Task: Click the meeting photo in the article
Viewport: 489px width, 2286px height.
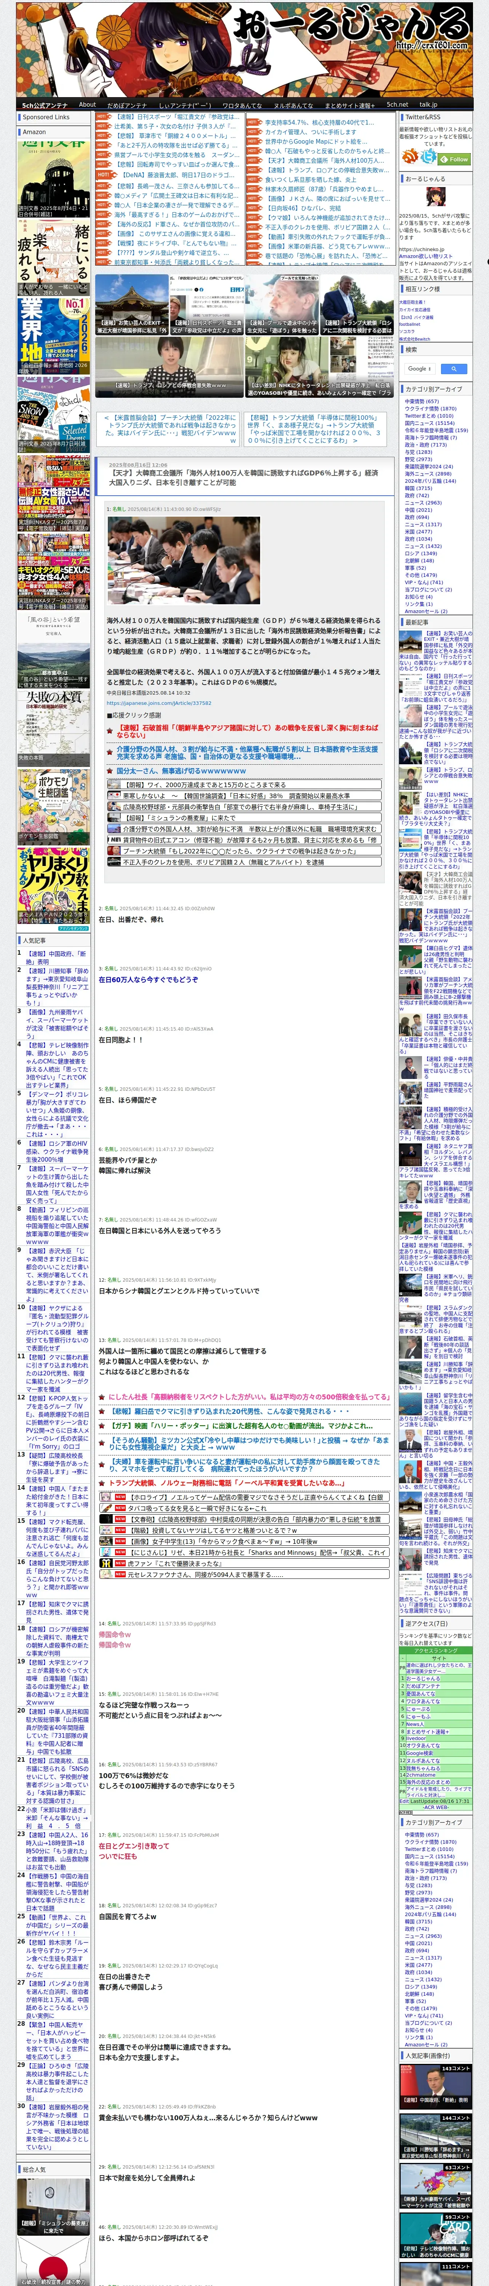Action: tap(183, 561)
